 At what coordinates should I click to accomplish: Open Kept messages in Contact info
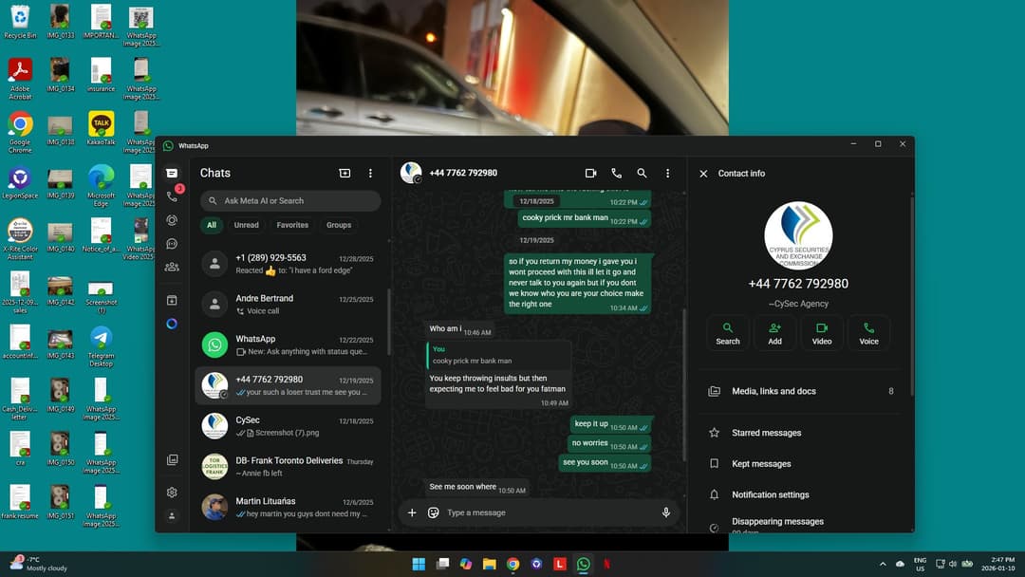pos(801,463)
